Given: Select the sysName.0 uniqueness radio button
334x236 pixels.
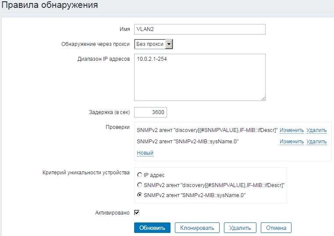Looking at the screenshot, I should [140, 195].
